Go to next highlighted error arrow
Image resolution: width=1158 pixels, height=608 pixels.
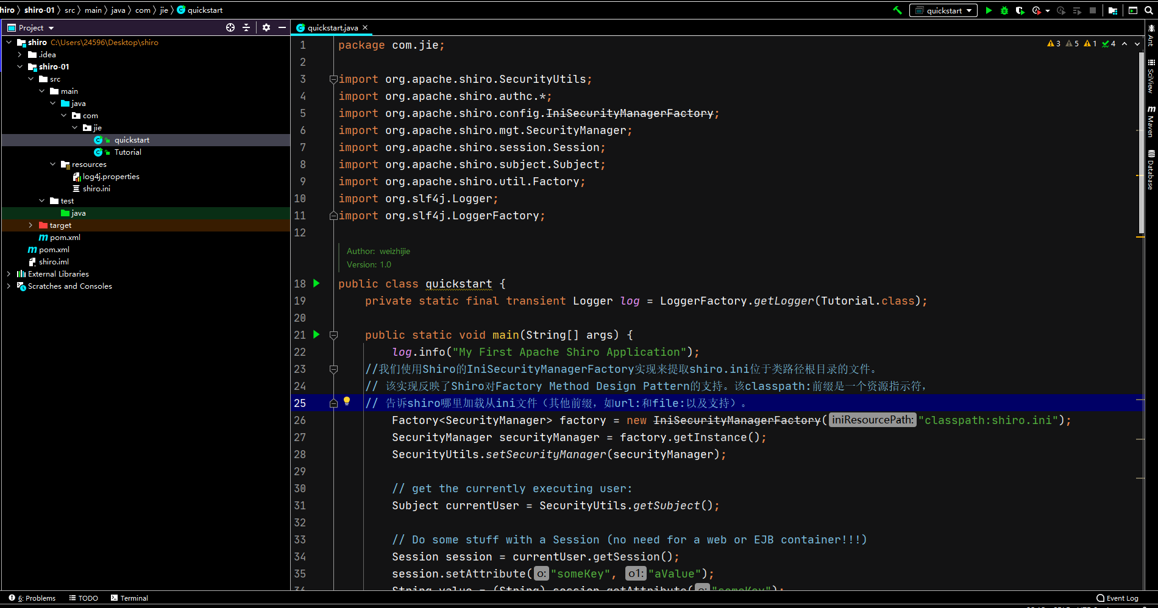(x=1137, y=44)
